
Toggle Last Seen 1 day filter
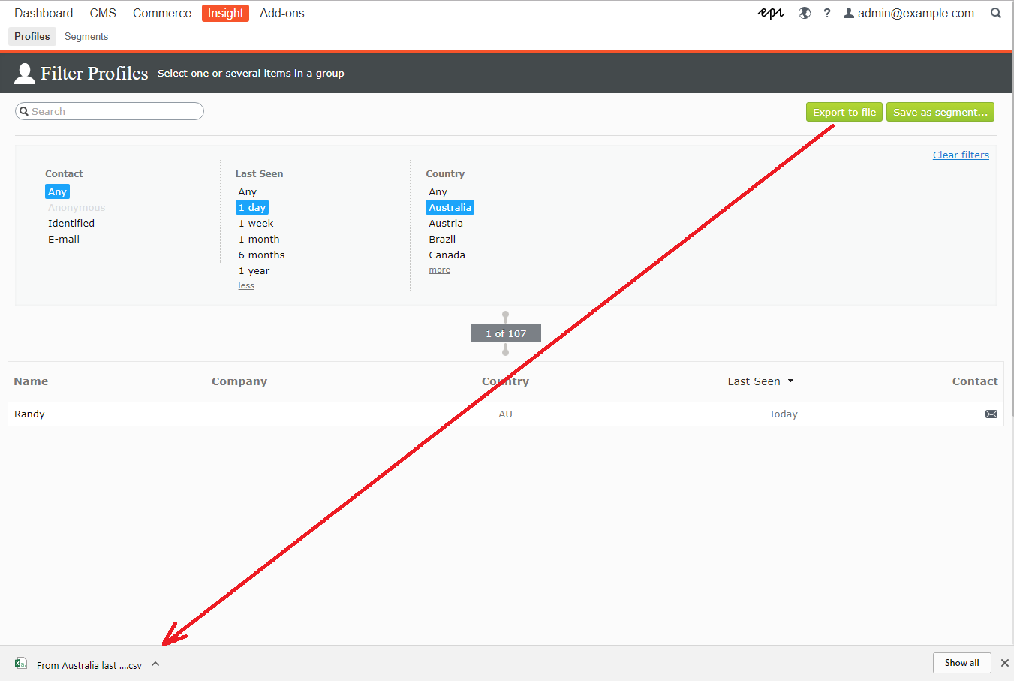[x=252, y=207]
